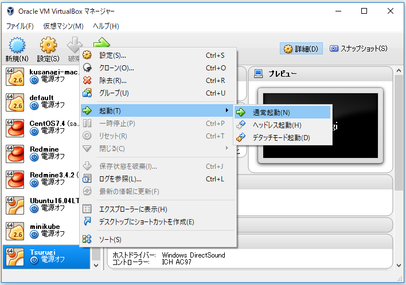406x285 pixels.
Task: Click gear icon beside 設定(S)... menu entry
Action: point(87,55)
